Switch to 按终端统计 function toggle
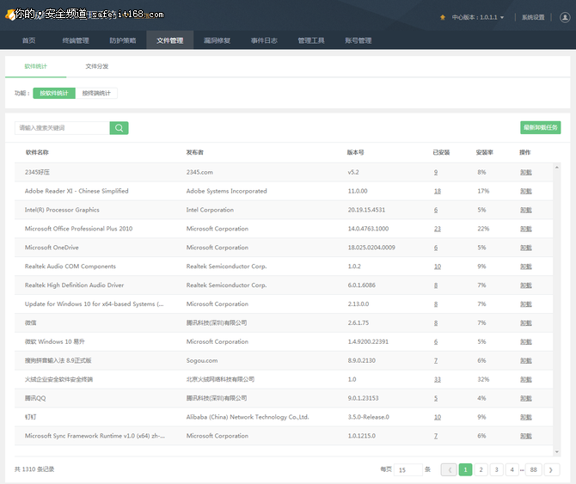Viewport: 576px width, 484px height. (96, 93)
